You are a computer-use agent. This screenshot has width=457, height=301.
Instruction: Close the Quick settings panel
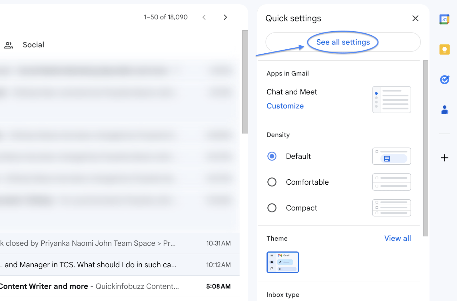[415, 18]
